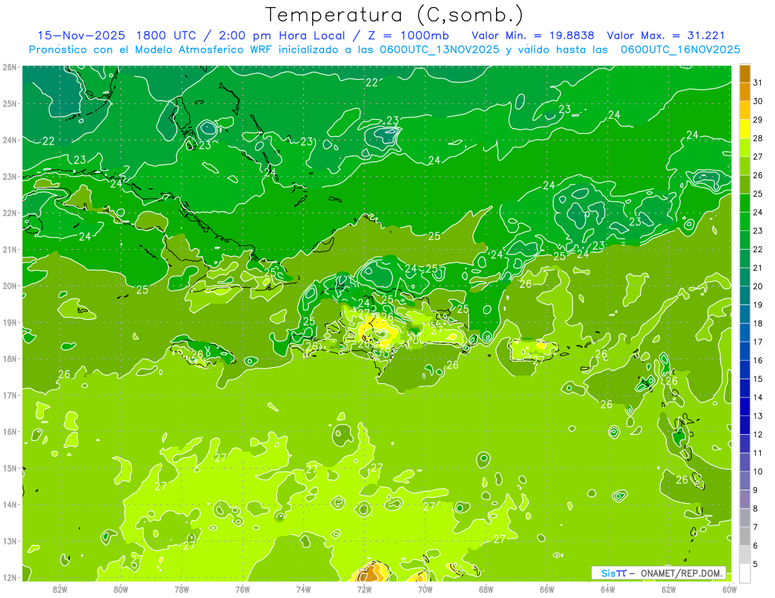Screen dimensions: 775x598
Task: Click the '17N' latitude axis label
Action: click(x=10, y=395)
